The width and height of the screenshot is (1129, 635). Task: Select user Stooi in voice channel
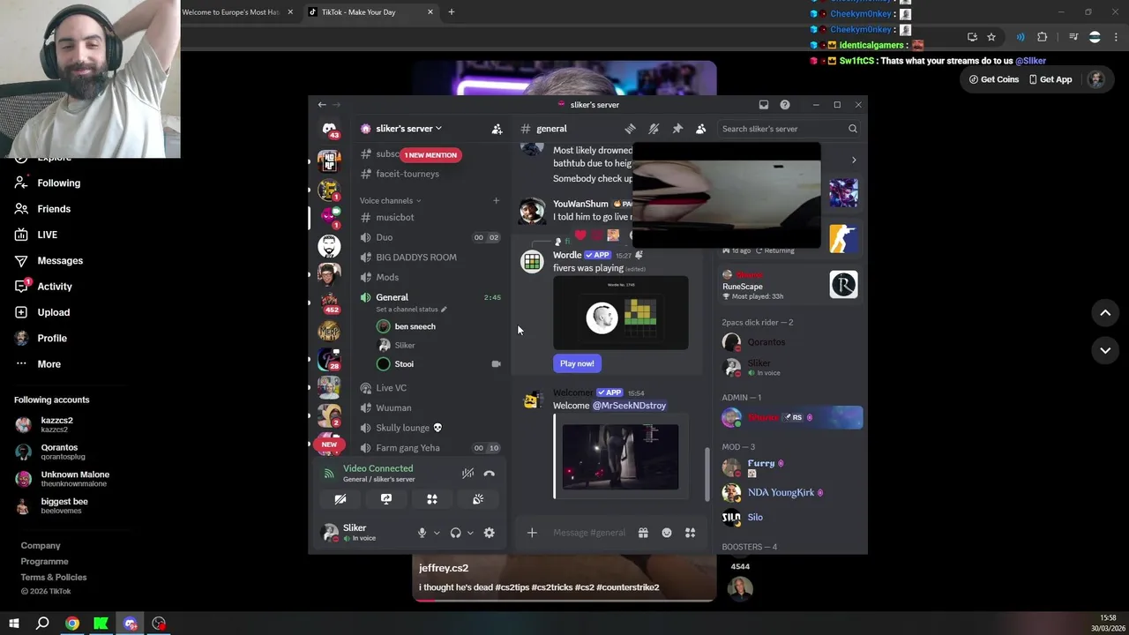404,364
